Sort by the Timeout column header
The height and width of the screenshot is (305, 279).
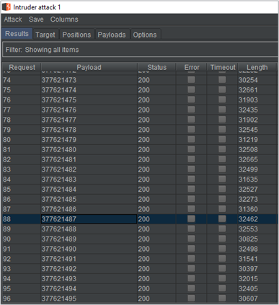(x=223, y=67)
